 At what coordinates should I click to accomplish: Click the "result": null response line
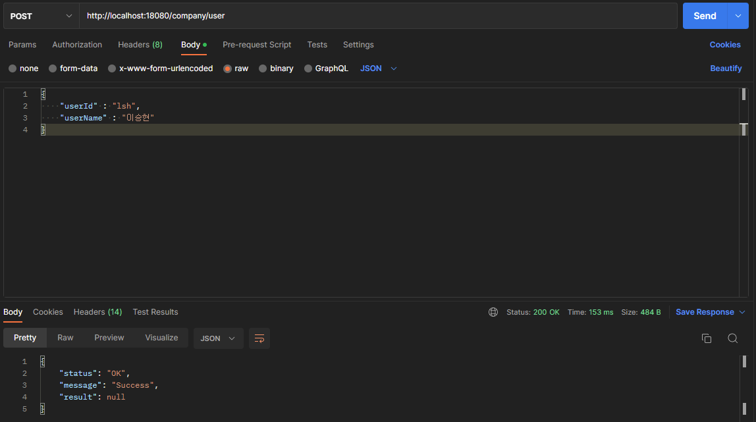coord(92,397)
